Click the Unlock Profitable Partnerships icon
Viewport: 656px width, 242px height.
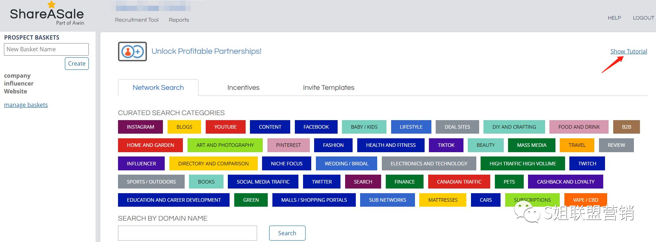point(132,52)
